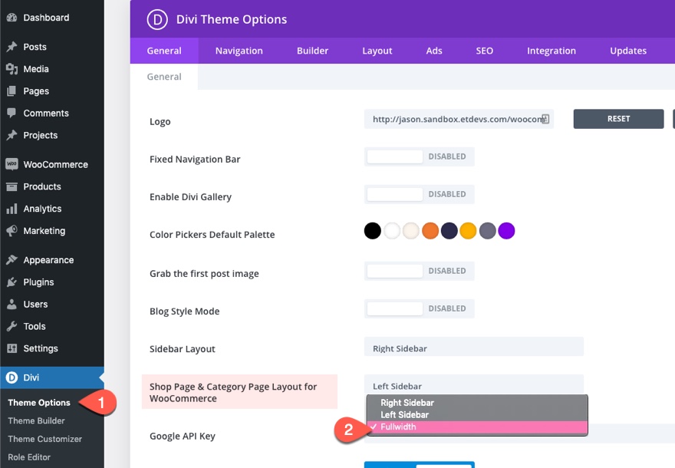Select the General sub-tab
Screen dimensions: 675x468
pos(164,77)
